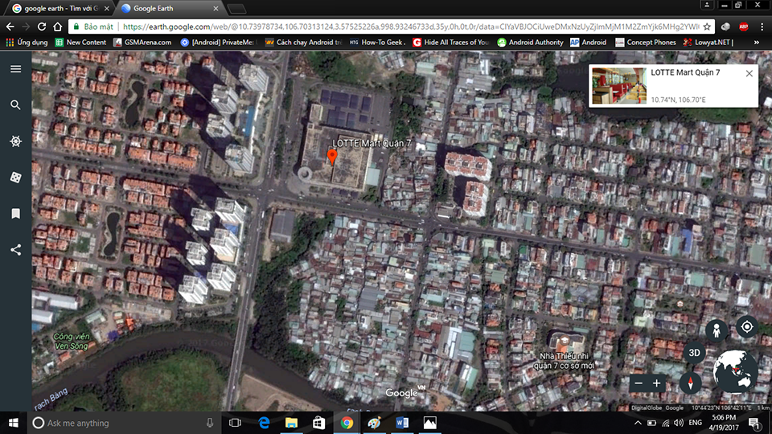The image size is (772, 434).
Task: Click the Nhà Thiếu nhi quận 7 label
Action: point(564,361)
